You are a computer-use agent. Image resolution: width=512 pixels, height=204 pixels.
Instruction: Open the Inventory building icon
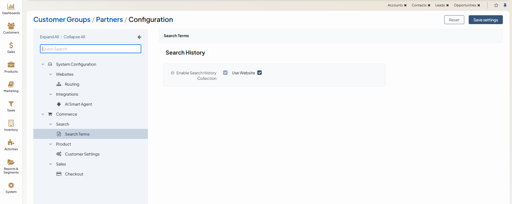click(x=11, y=123)
